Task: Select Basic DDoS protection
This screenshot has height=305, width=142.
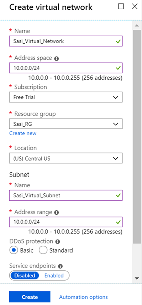Action: pyautogui.click(x=14, y=250)
